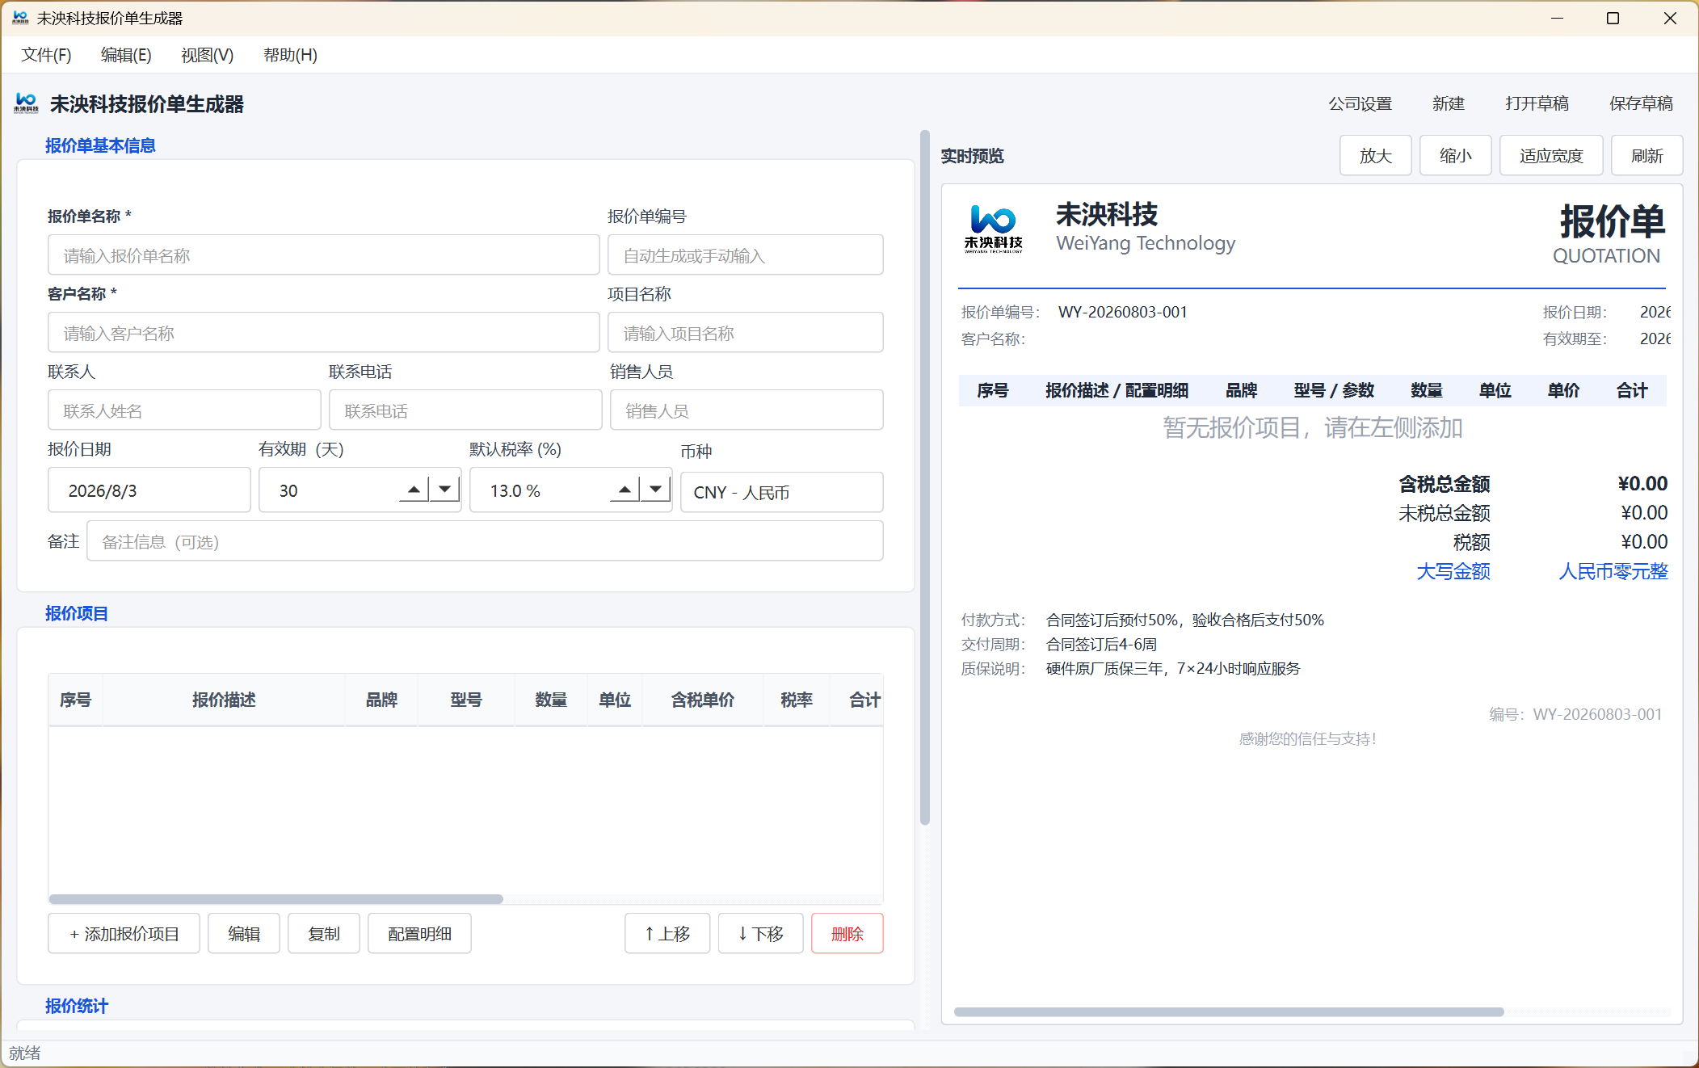This screenshot has height=1068, width=1699.
Task: Click 新建 to create new quotation
Action: pyautogui.click(x=1449, y=103)
